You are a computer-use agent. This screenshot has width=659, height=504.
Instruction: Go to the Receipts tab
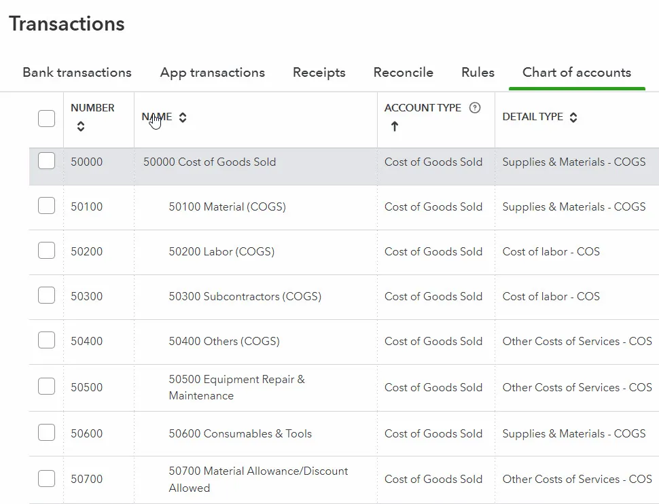(319, 73)
